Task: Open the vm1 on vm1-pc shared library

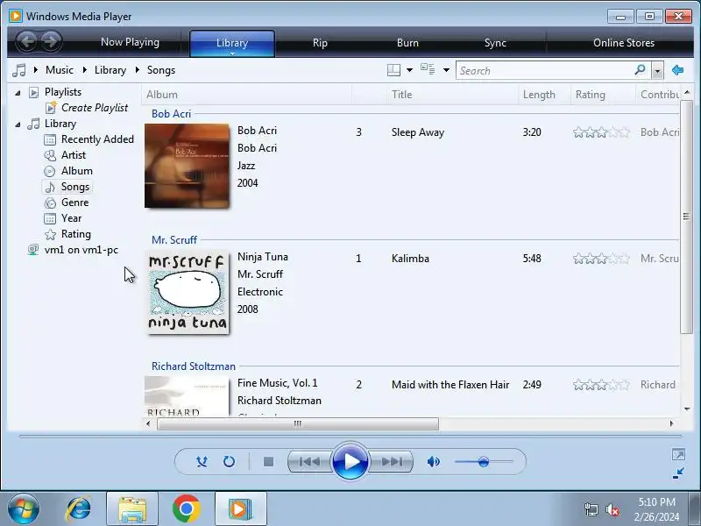Action: pyautogui.click(x=81, y=250)
